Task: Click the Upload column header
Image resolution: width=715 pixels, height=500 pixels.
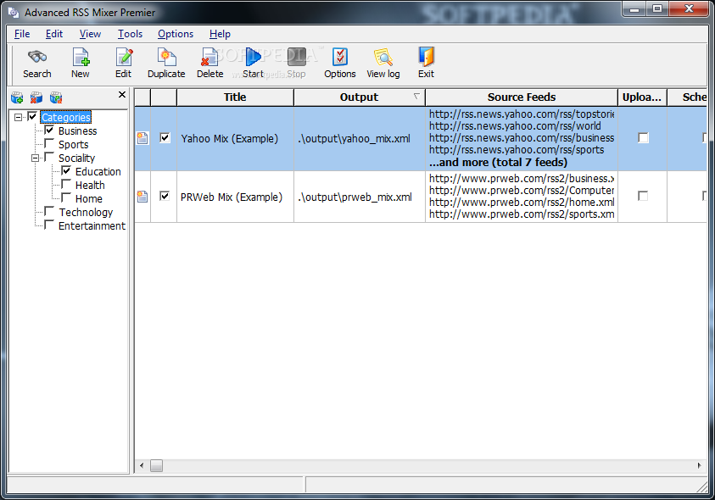Action: click(642, 97)
